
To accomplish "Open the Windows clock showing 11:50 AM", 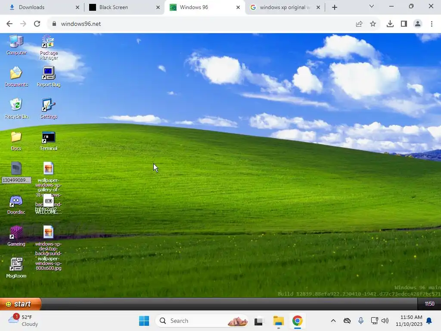I will pyautogui.click(x=409, y=321).
